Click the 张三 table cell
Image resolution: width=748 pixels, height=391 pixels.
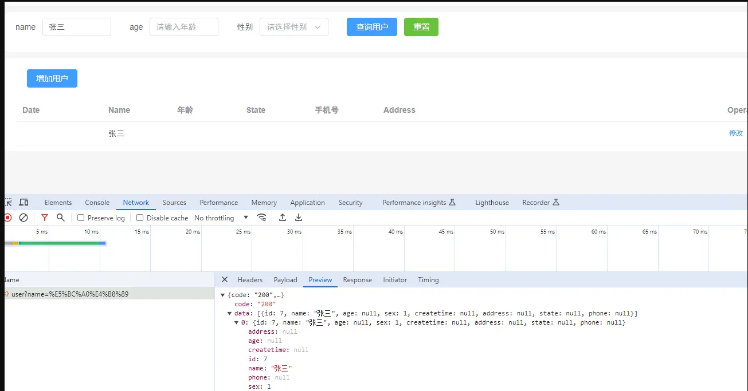[116, 133]
